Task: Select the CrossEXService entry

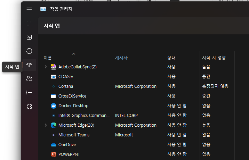Action: pyautogui.click(x=72, y=96)
